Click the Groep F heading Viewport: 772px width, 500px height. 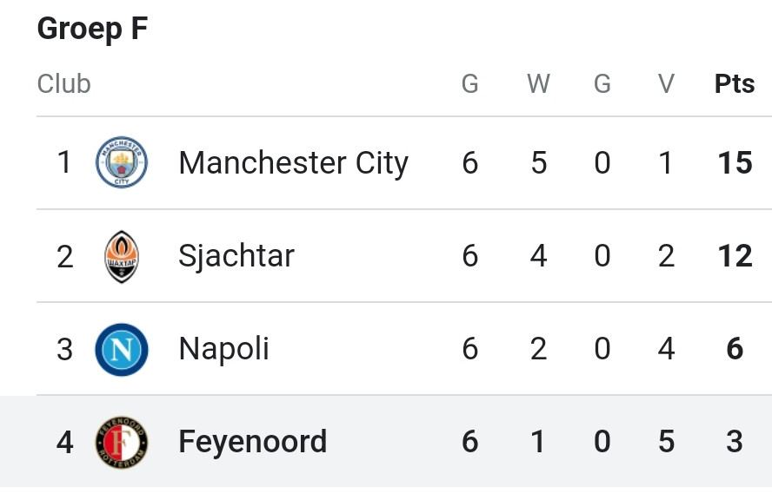[x=92, y=29]
